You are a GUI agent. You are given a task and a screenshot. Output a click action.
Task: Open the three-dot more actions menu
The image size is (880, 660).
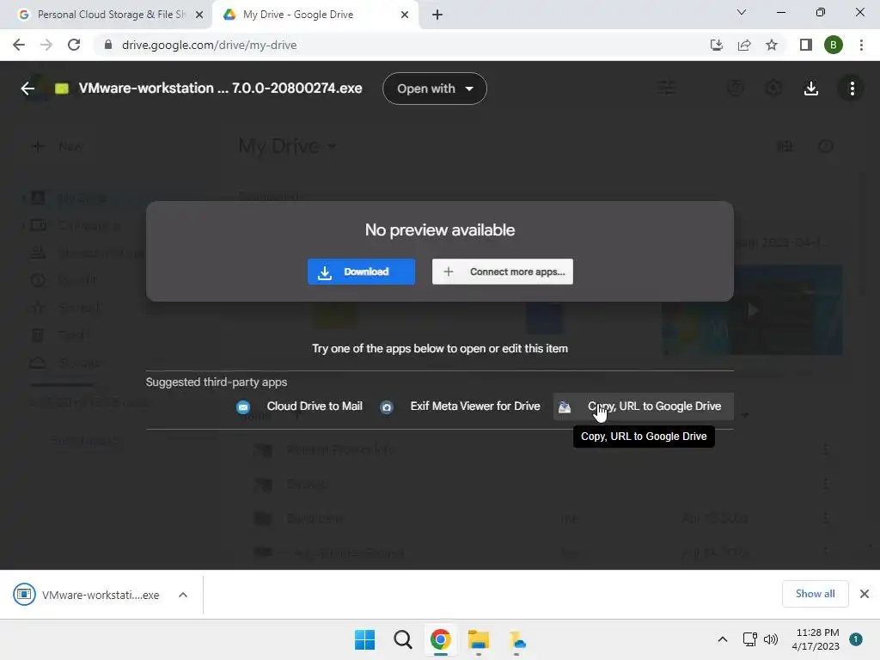[x=852, y=89]
